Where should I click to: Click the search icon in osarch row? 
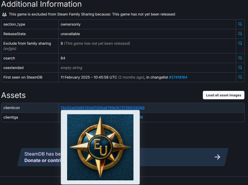240,58
